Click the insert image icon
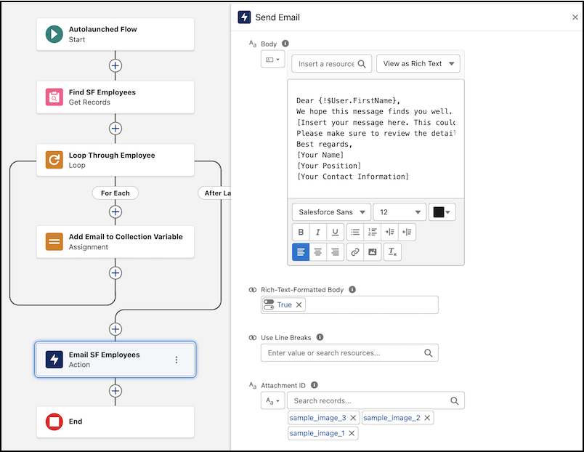The height and width of the screenshot is (452, 584). (x=373, y=252)
